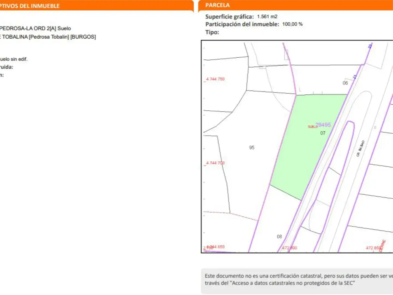The width and height of the screenshot is (393, 295).
Task: Click the 'PTIVOS DEL INMUEBLE' orange header
Action: point(29,6)
